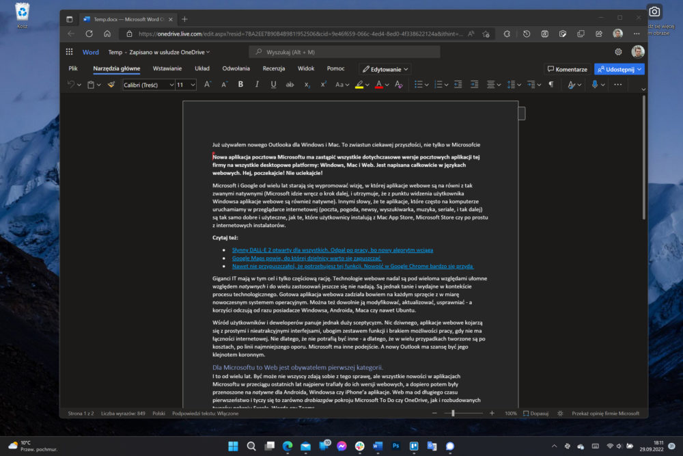Show paragraph marks with pilcrow icon
The image size is (683, 456).
tap(551, 85)
